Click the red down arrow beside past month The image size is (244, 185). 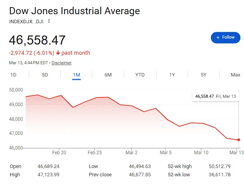point(58,53)
